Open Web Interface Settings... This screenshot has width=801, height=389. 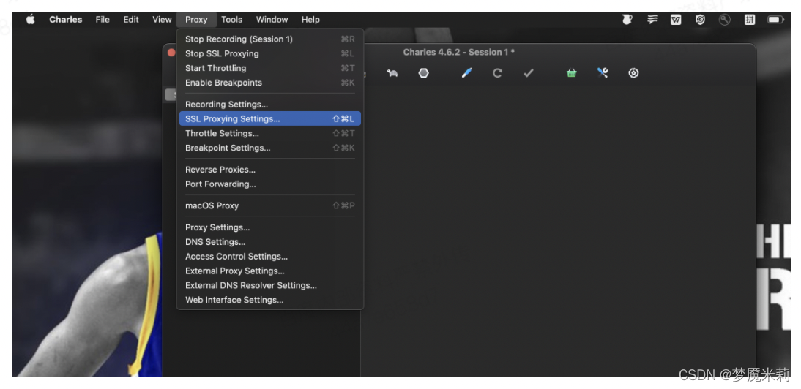270,300
